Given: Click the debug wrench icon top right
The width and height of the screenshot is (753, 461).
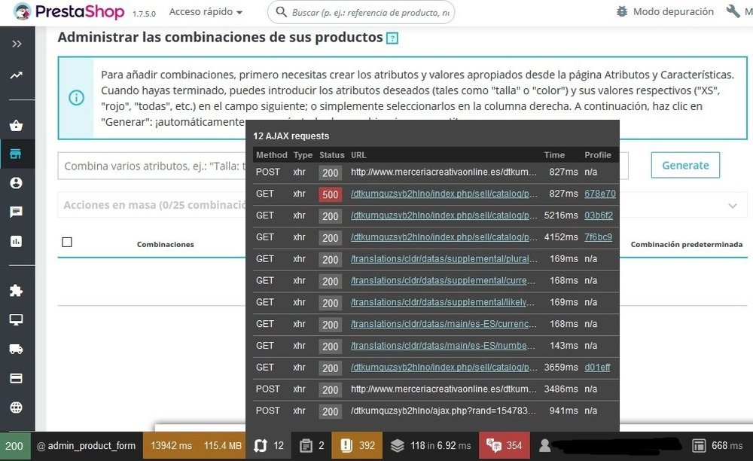Looking at the screenshot, I should 732,11.
